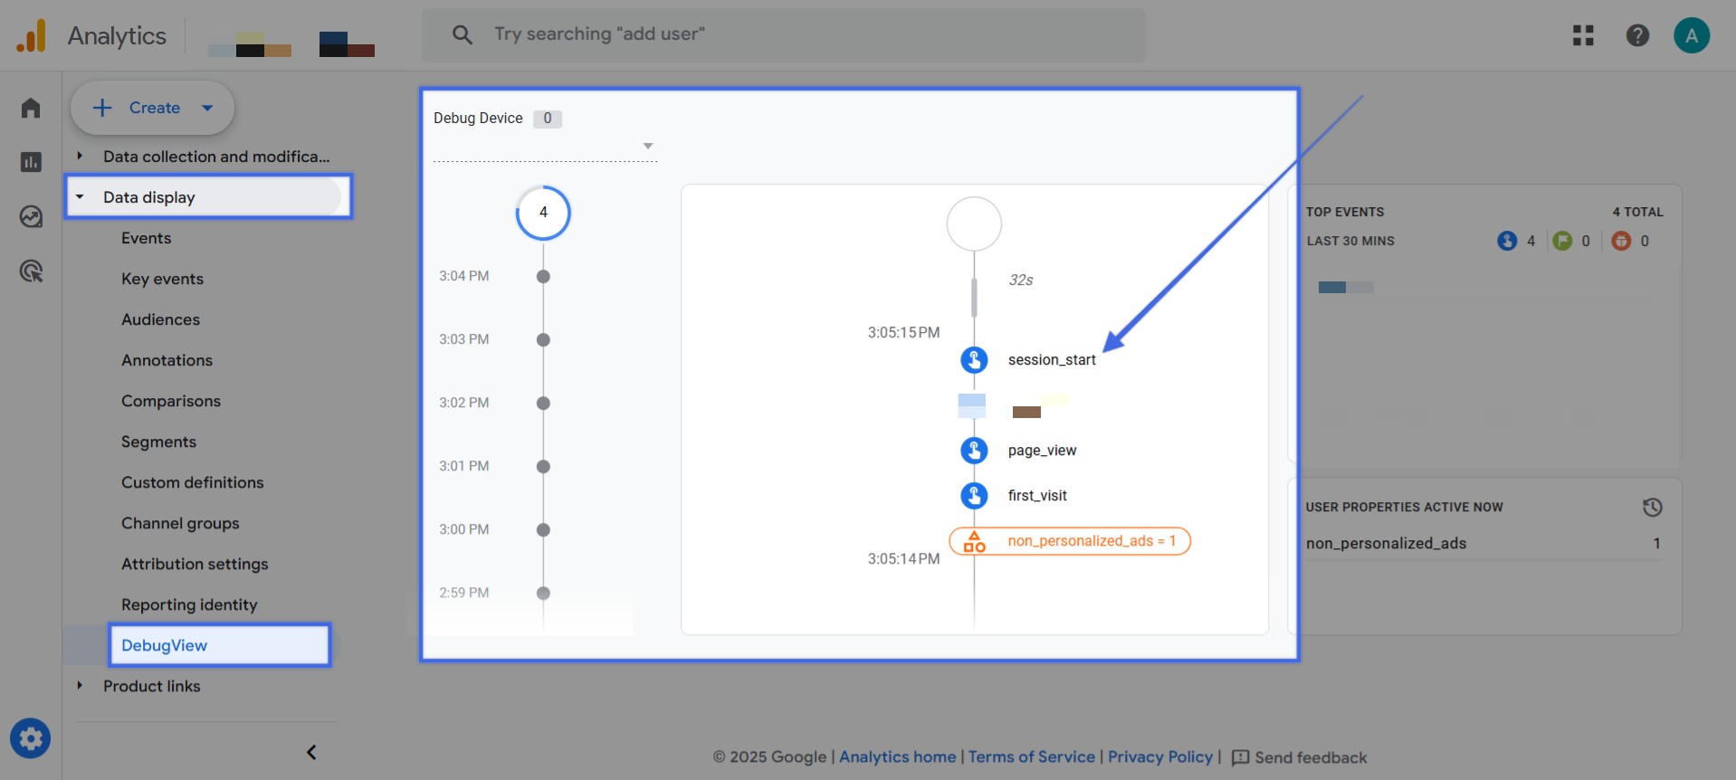This screenshot has width=1736, height=780.
Task: Open the Google apps grid icon
Action: (1583, 35)
